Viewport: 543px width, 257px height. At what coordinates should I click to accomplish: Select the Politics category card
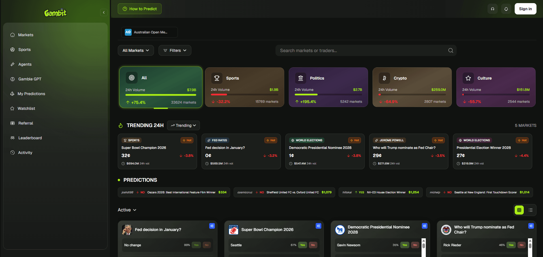328,87
